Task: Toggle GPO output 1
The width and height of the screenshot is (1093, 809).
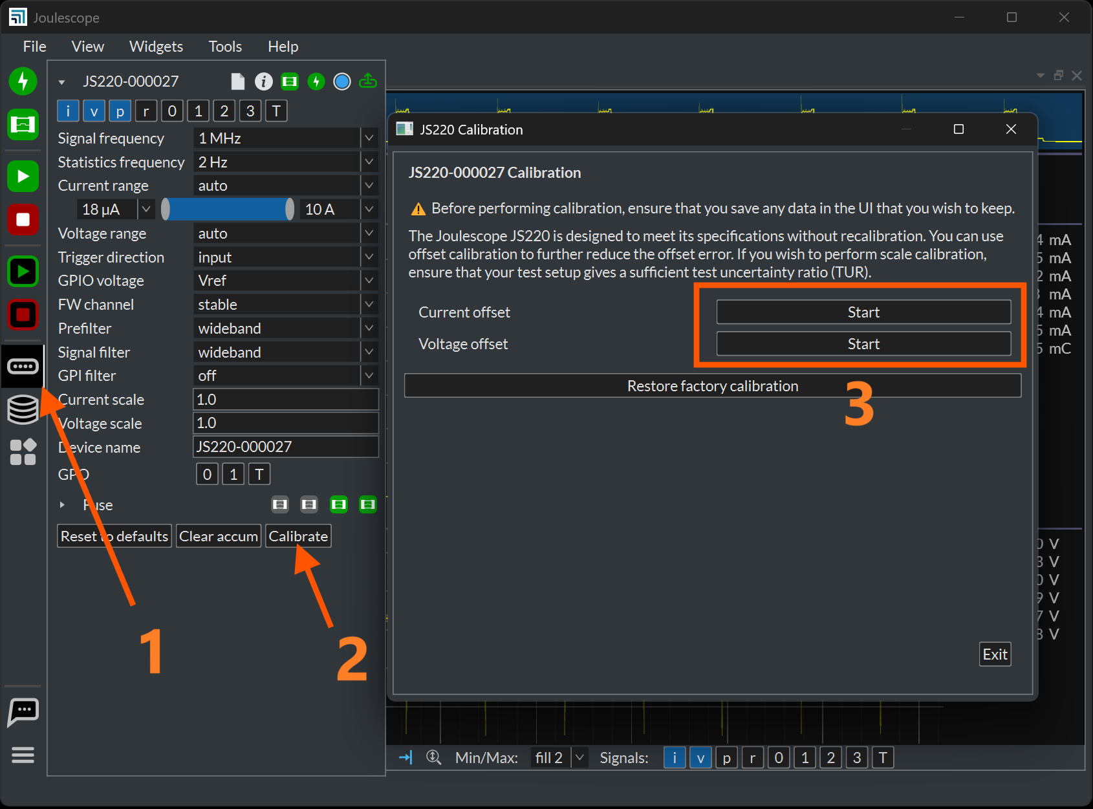Action: click(x=233, y=475)
